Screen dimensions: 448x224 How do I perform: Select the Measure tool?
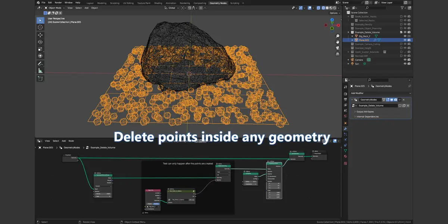(x=40, y=71)
